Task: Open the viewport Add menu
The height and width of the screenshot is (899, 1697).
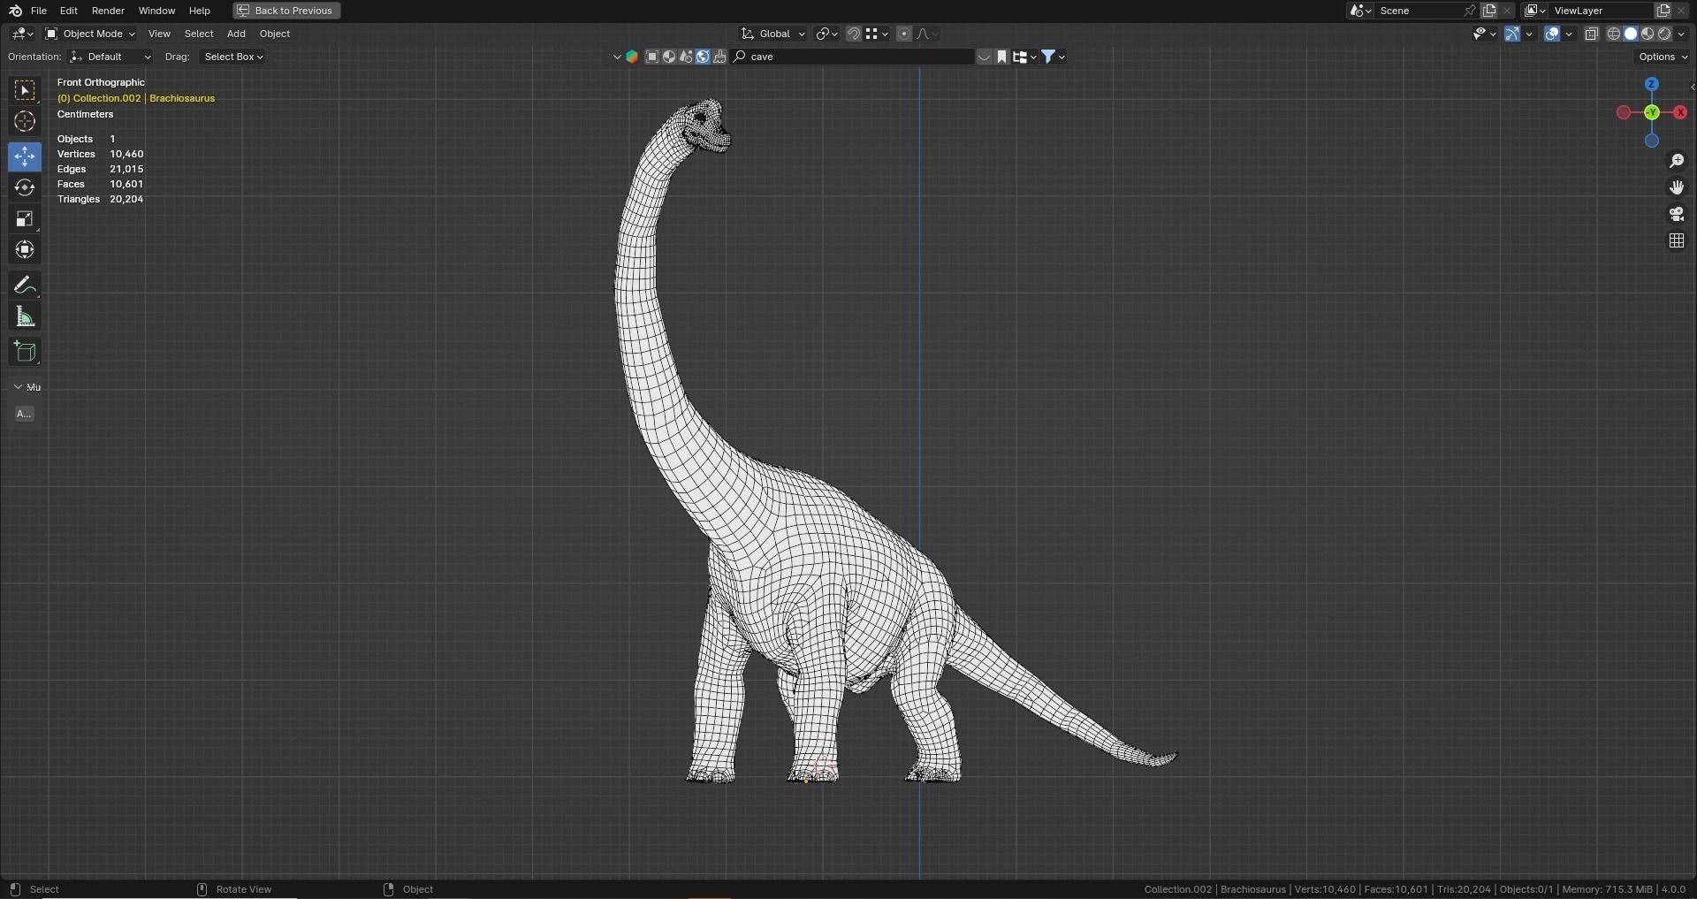Action: click(236, 34)
